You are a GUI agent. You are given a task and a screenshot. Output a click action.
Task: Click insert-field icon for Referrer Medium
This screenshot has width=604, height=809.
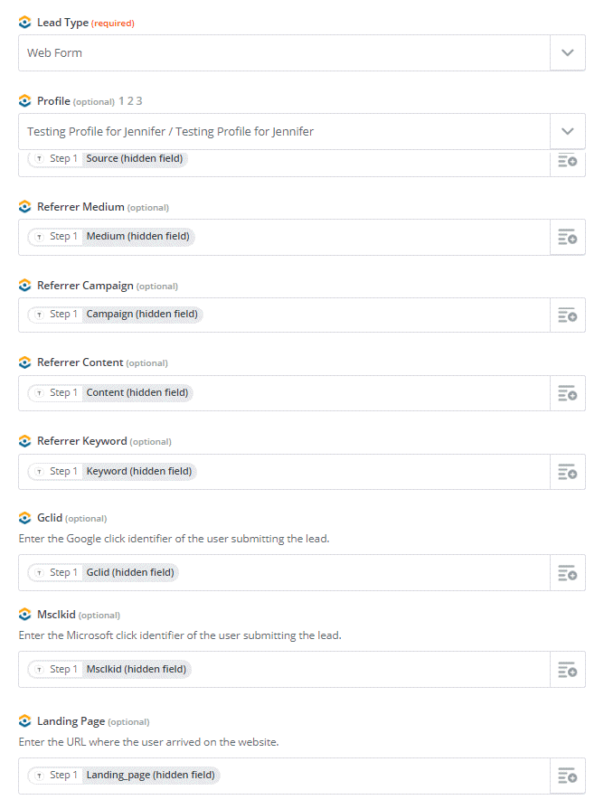(x=567, y=238)
